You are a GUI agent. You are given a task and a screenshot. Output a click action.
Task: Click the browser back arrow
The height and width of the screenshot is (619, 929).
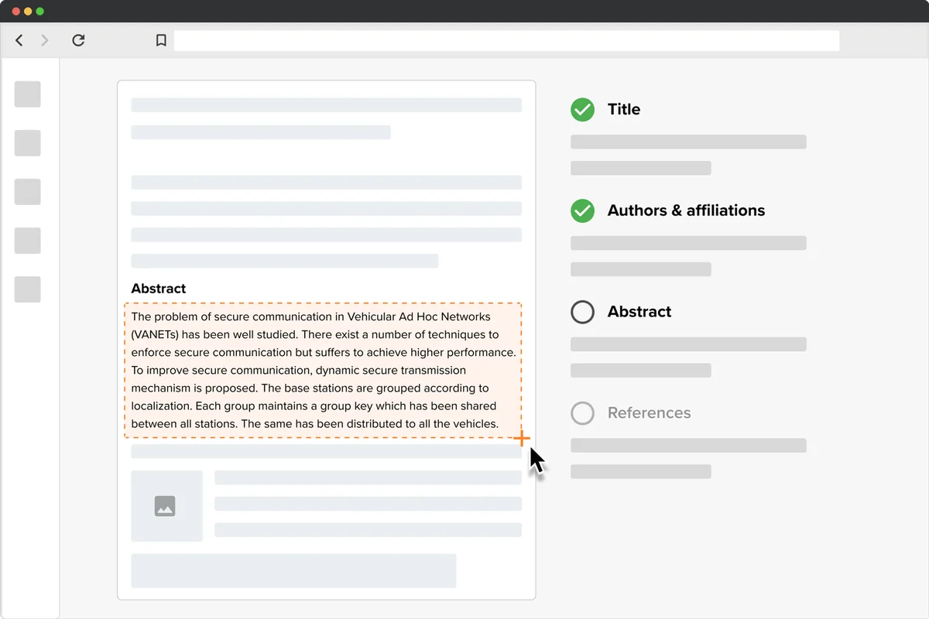(x=19, y=40)
